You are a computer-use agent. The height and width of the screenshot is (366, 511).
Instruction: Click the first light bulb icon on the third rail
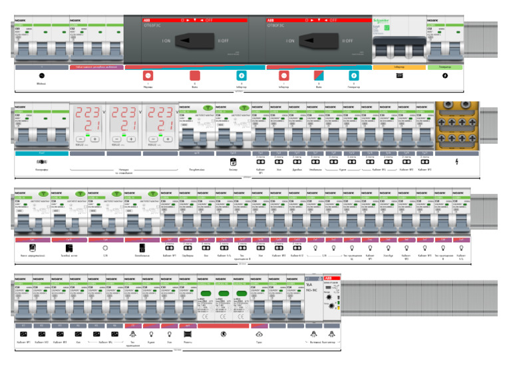tap(315, 248)
